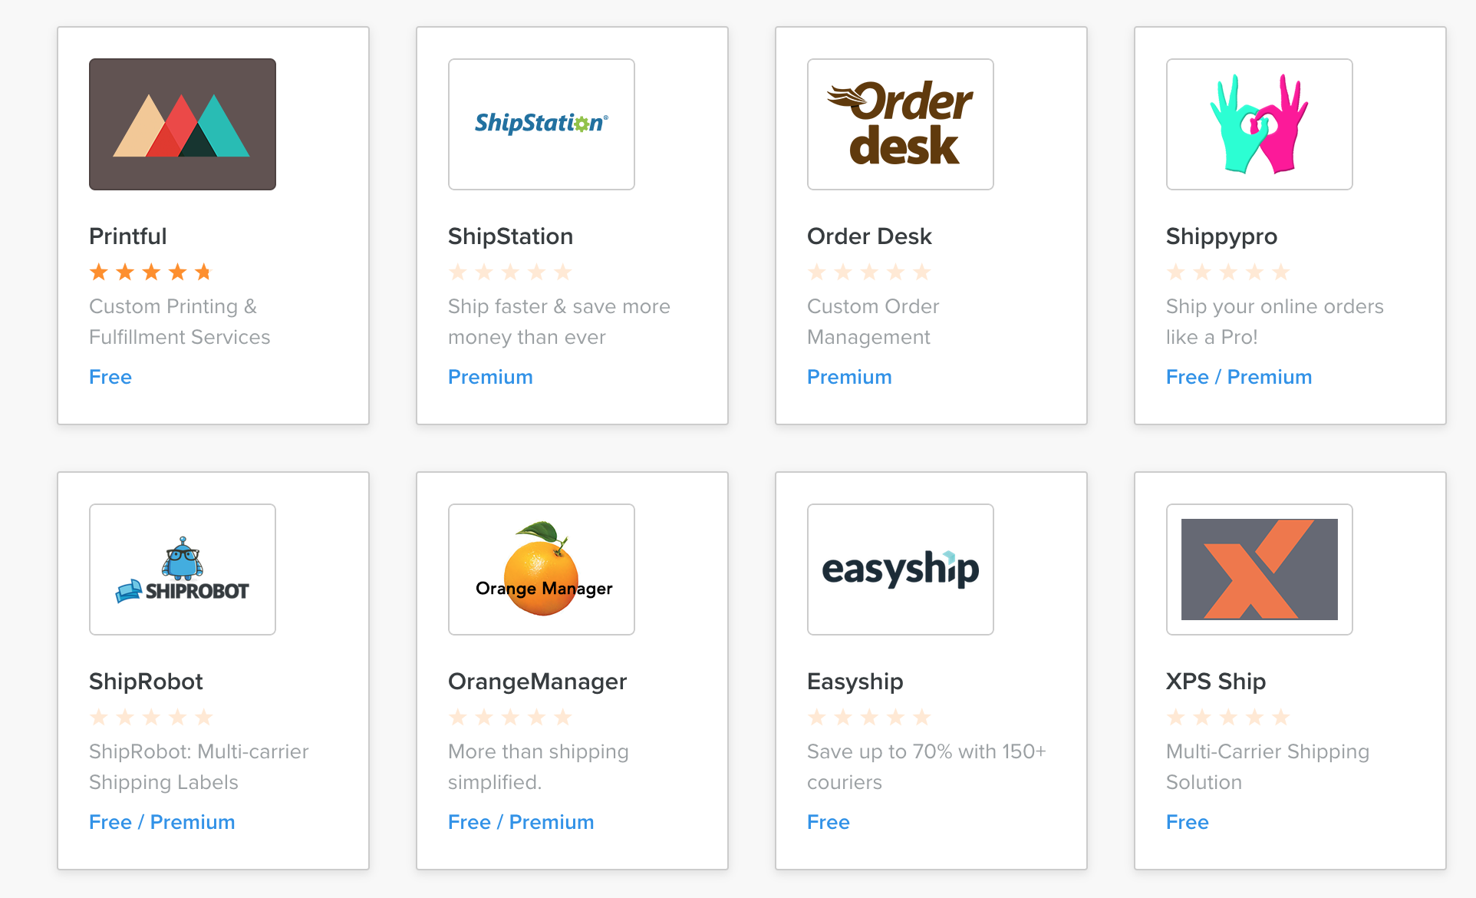The height and width of the screenshot is (898, 1476).
Task: Click Printful's Free pricing label
Action: [x=110, y=377]
